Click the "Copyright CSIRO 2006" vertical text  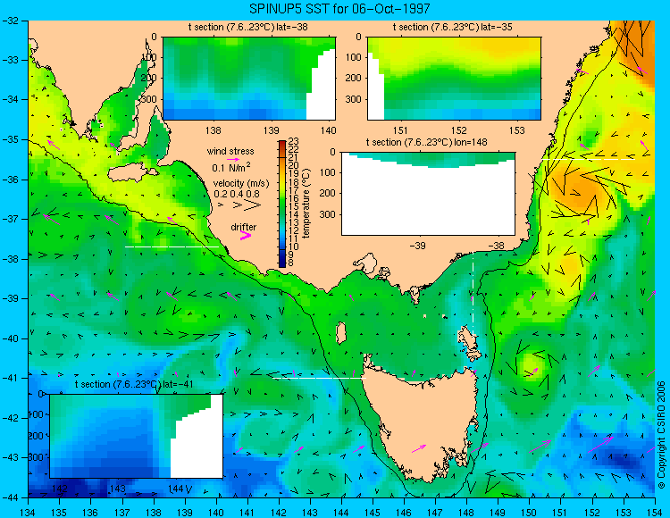point(661,435)
